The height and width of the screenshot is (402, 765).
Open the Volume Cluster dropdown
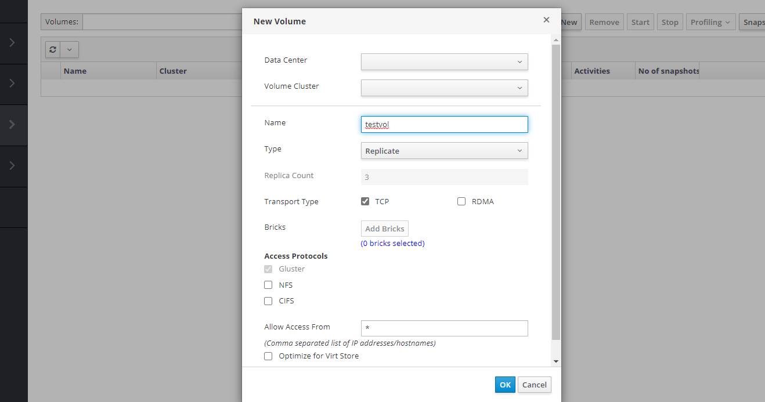[x=444, y=88]
